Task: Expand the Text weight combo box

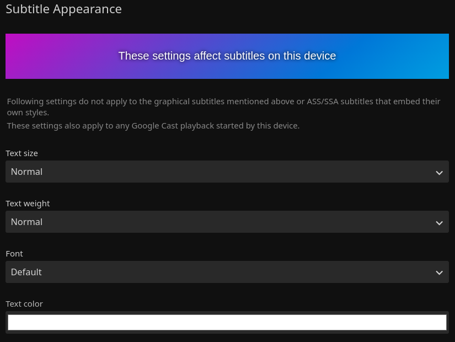Action: (x=227, y=222)
